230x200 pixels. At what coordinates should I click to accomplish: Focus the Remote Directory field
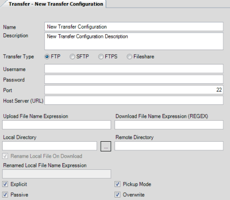point(169,146)
